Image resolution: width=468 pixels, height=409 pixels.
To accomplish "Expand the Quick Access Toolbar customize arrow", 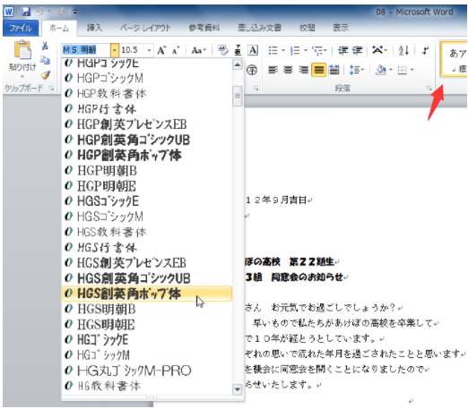I will tap(75, 12).
